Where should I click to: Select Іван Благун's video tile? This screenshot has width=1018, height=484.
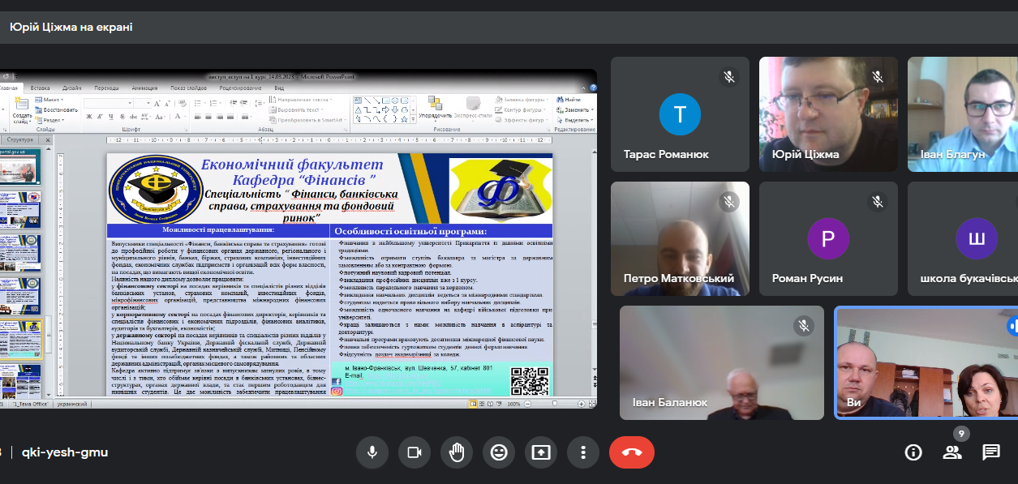963,114
